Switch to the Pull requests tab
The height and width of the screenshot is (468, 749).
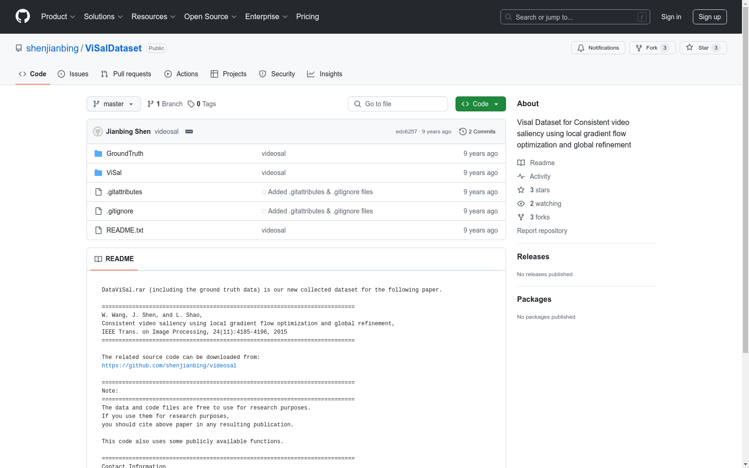pyautogui.click(x=126, y=74)
